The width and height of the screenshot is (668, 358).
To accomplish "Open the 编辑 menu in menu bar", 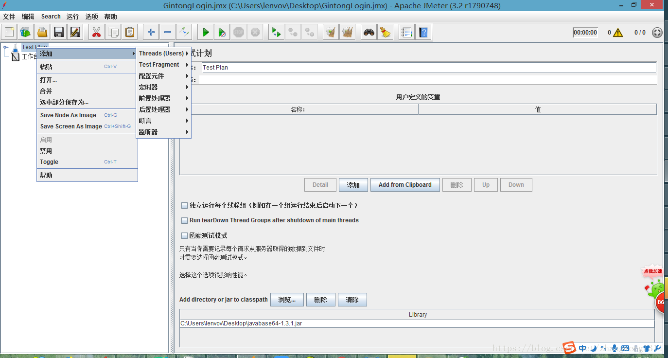I will [28, 17].
